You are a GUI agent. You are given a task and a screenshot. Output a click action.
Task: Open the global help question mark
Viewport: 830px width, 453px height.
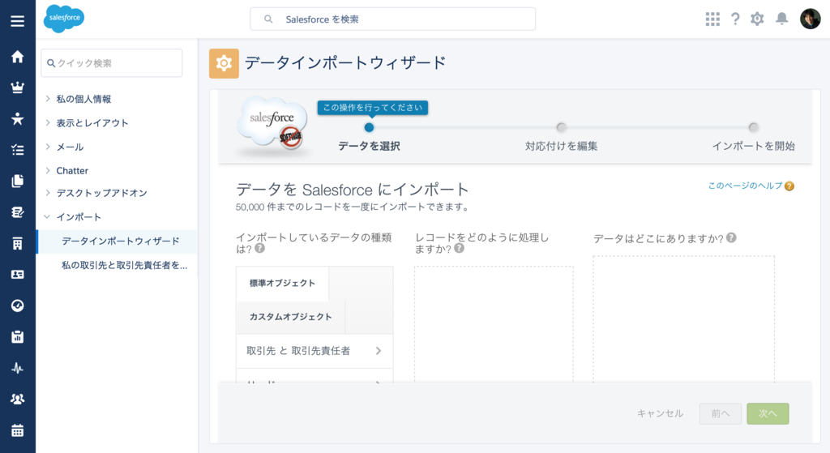coord(735,19)
